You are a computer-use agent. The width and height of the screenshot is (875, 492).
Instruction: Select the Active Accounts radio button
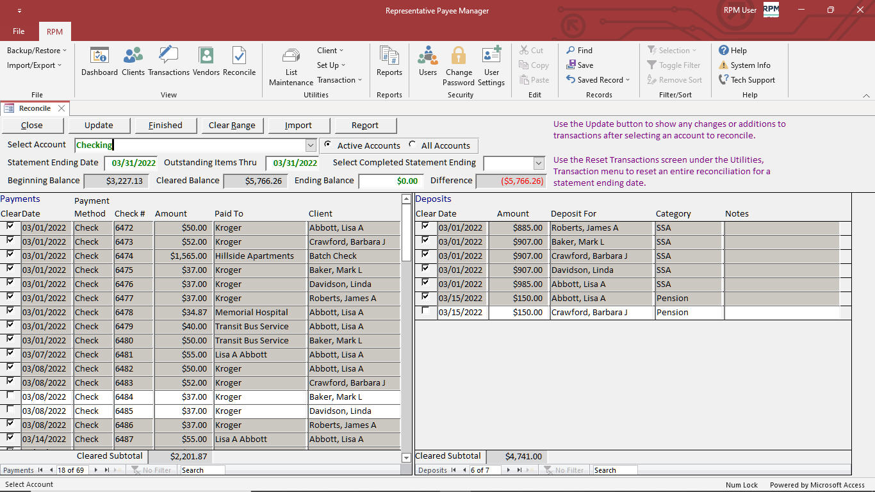(328, 145)
